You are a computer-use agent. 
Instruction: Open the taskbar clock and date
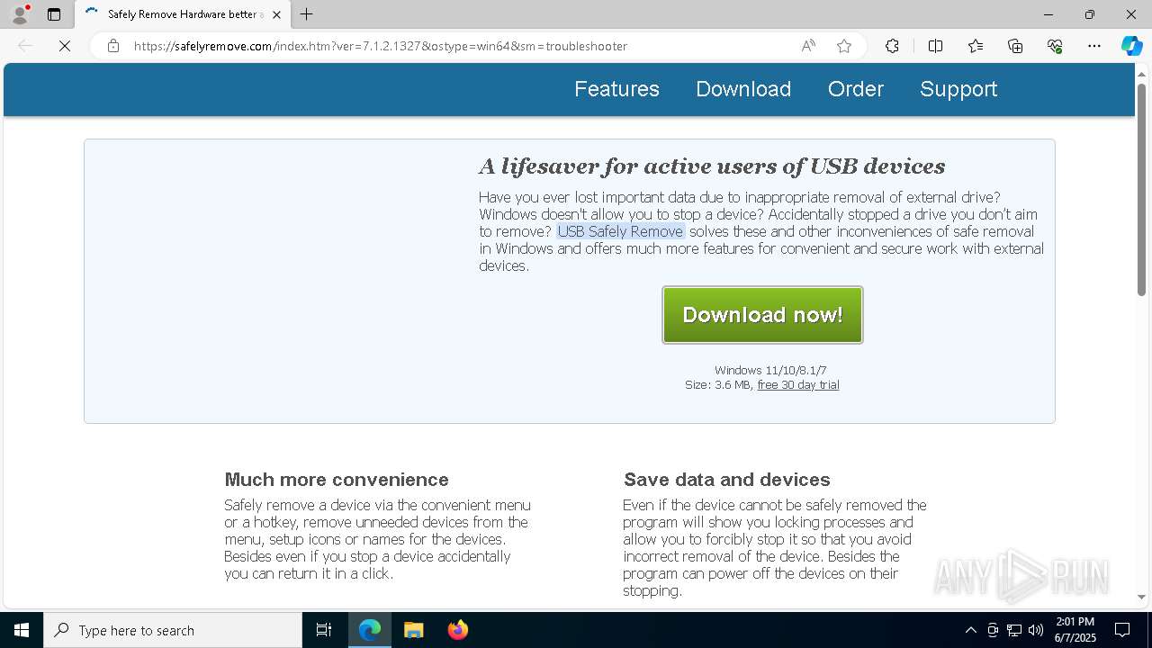point(1075,630)
